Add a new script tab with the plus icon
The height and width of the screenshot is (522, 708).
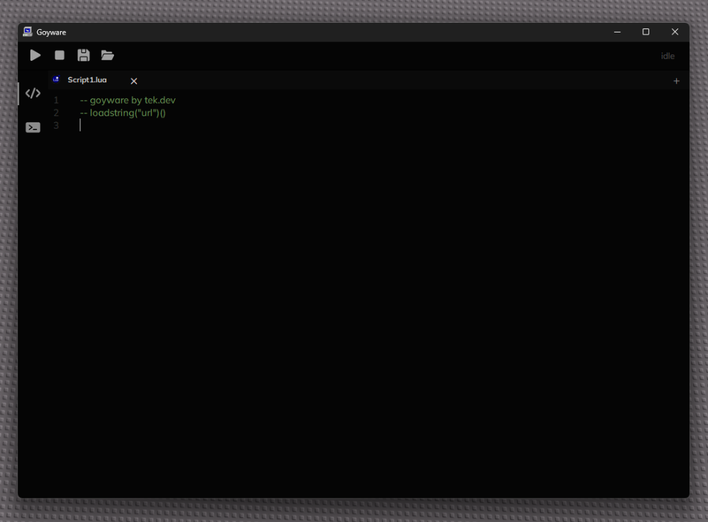[676, 81]
